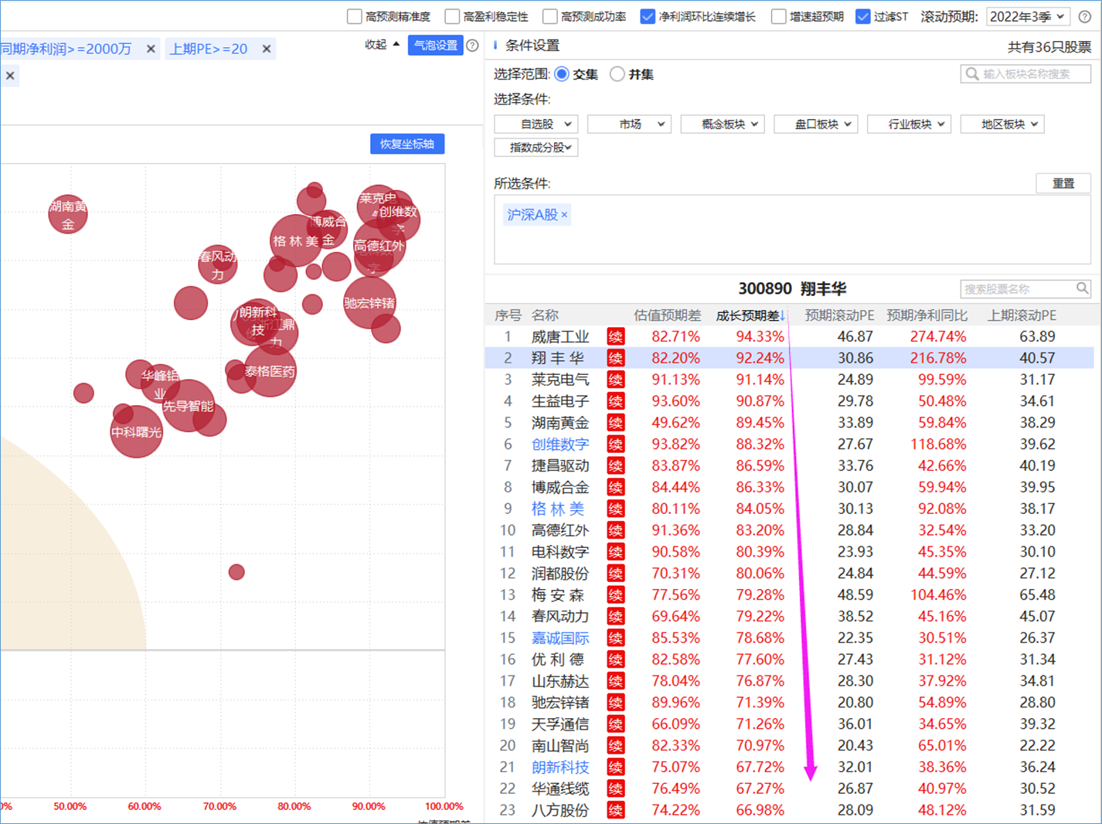Open the 朗新科技 stock link in the table
This screenshot has width=1102, height=824.
[560, 768]
